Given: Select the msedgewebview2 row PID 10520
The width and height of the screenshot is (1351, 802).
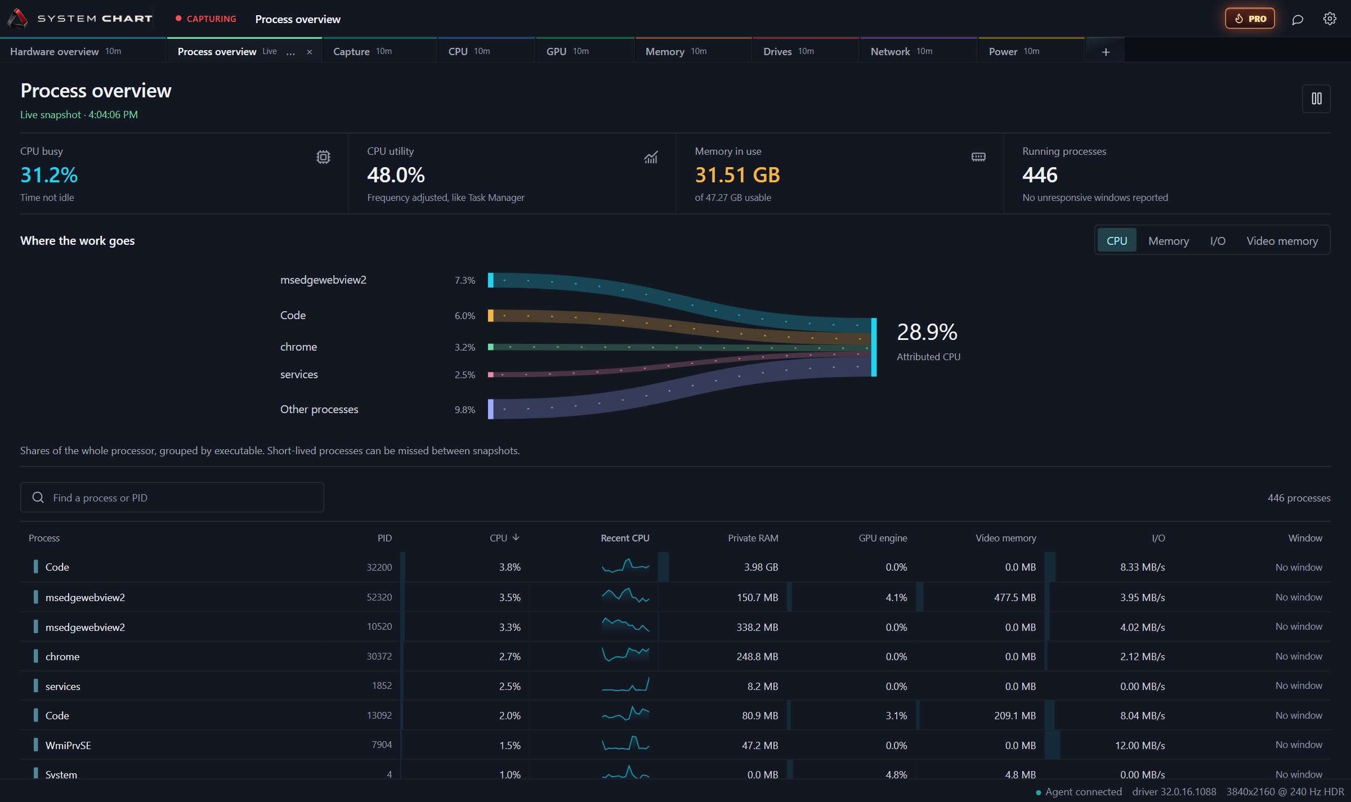Looking at the screenshot, I should pyautogui.click(x=675, y=627).
